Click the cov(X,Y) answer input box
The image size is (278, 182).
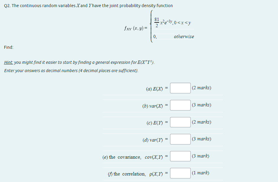point(180,156)
